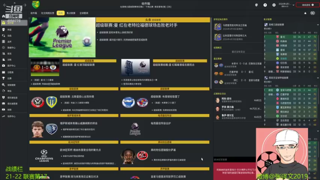
Task: Open the help question mark icon
Action: point(265,5)
